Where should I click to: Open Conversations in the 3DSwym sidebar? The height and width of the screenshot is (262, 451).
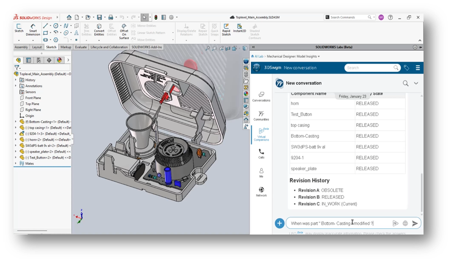click(261, 97)
